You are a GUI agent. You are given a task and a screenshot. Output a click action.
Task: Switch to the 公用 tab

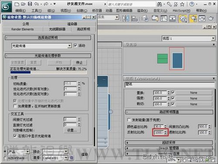[26, 24]
